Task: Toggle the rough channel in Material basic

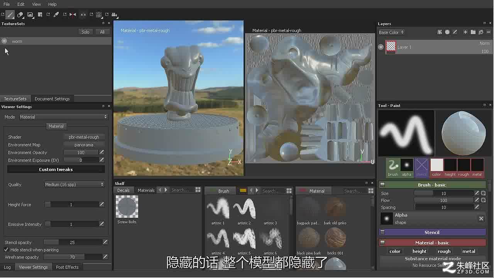Action: coord(444,251)
